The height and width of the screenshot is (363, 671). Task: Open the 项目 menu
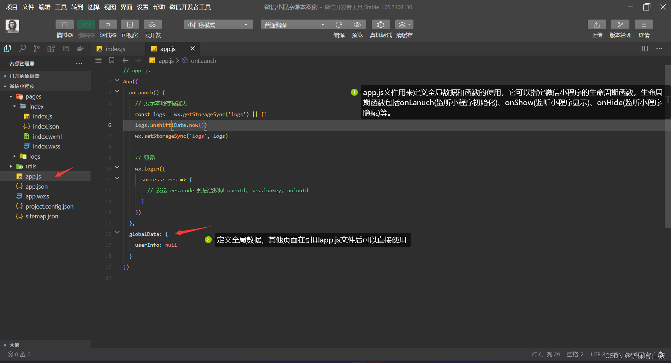pos(12,7)
